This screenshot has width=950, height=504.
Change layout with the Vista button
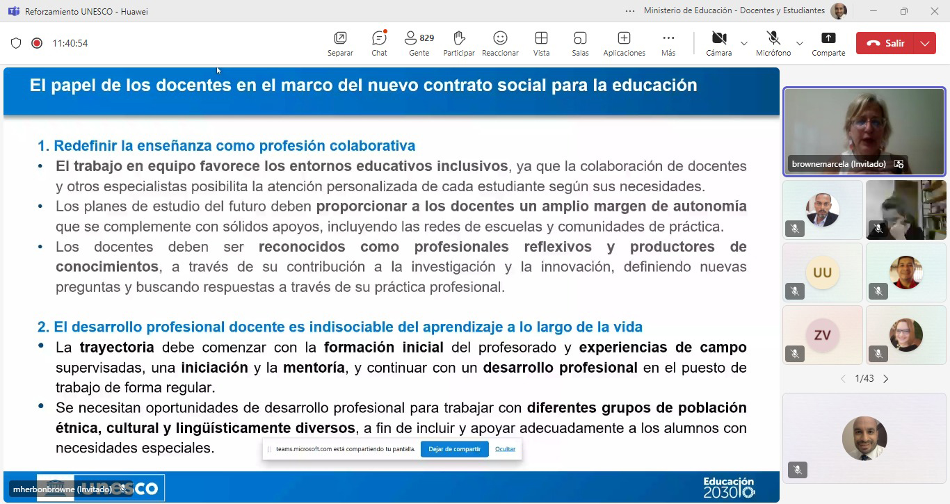(541, 43)
